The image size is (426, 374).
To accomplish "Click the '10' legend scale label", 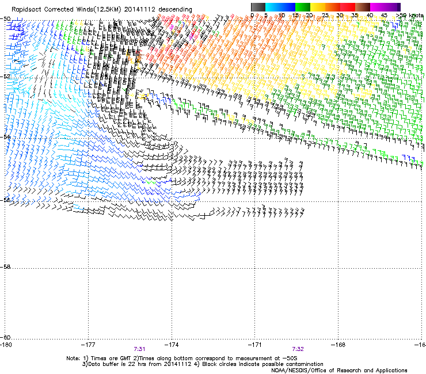I will point(282,16).
